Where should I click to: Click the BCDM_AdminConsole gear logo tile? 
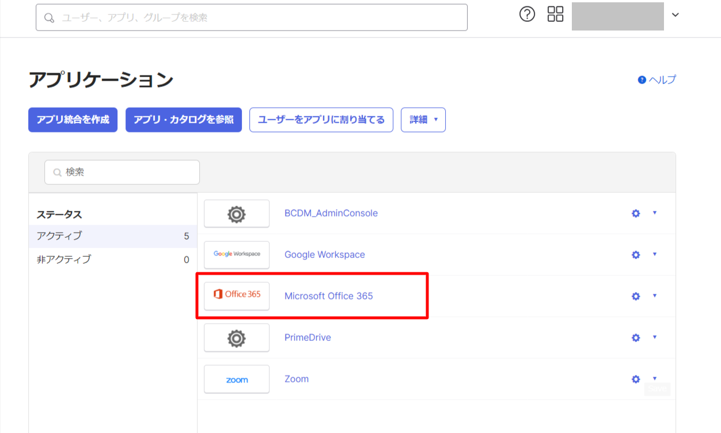237,214
